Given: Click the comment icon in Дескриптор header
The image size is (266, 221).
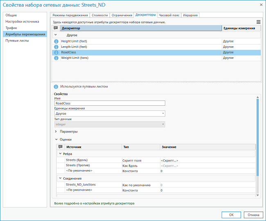Looking at the screenshot, I should pyautogui.click(x=56, y=28).
